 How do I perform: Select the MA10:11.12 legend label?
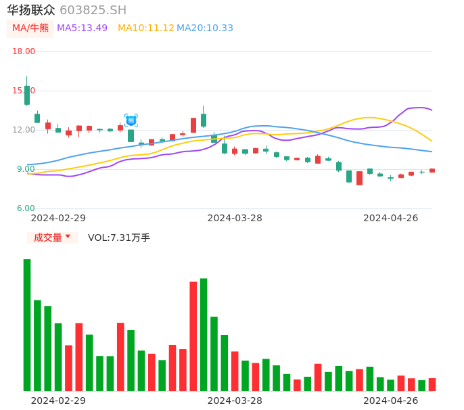[x=145, y=28]
